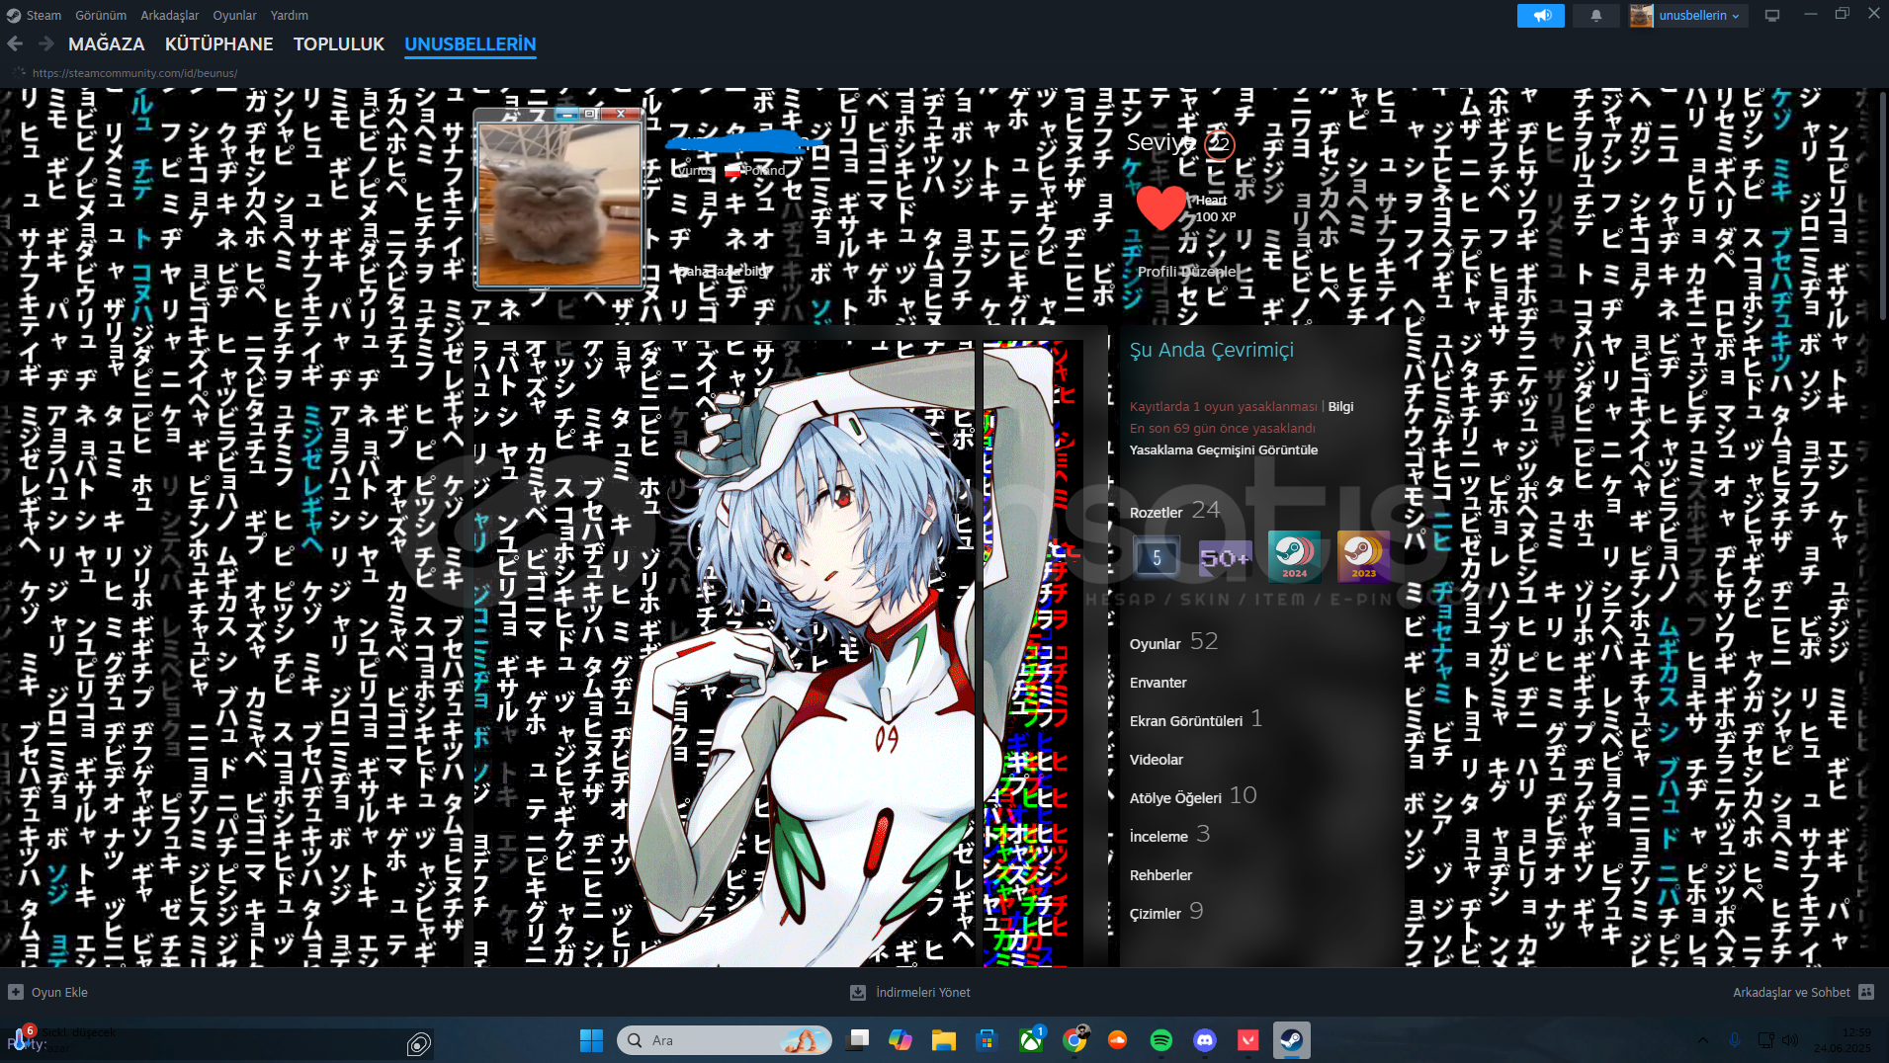Switch to the MAĞAZA tab

[107, 43]
